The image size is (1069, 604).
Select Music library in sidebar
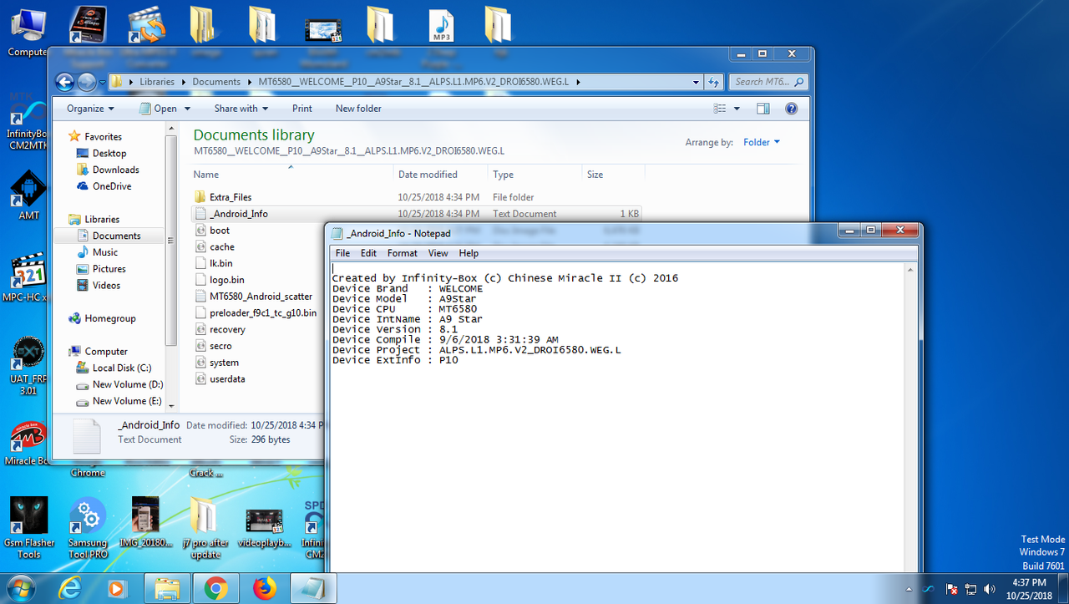pyautogui.click(x=105, y=252)
